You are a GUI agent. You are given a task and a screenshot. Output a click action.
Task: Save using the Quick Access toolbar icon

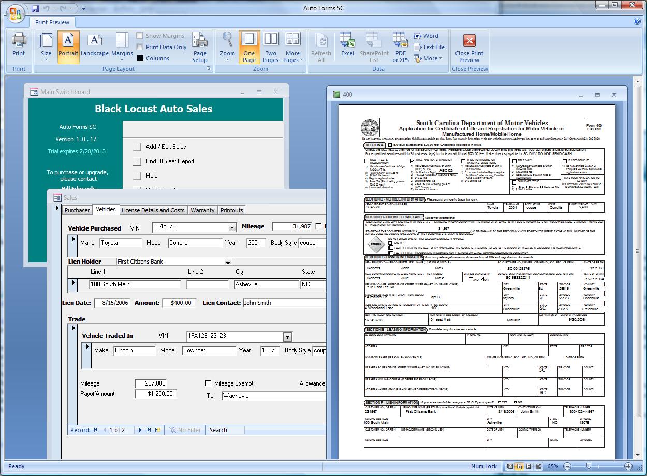pyautogui.click(x=35, y=8)
